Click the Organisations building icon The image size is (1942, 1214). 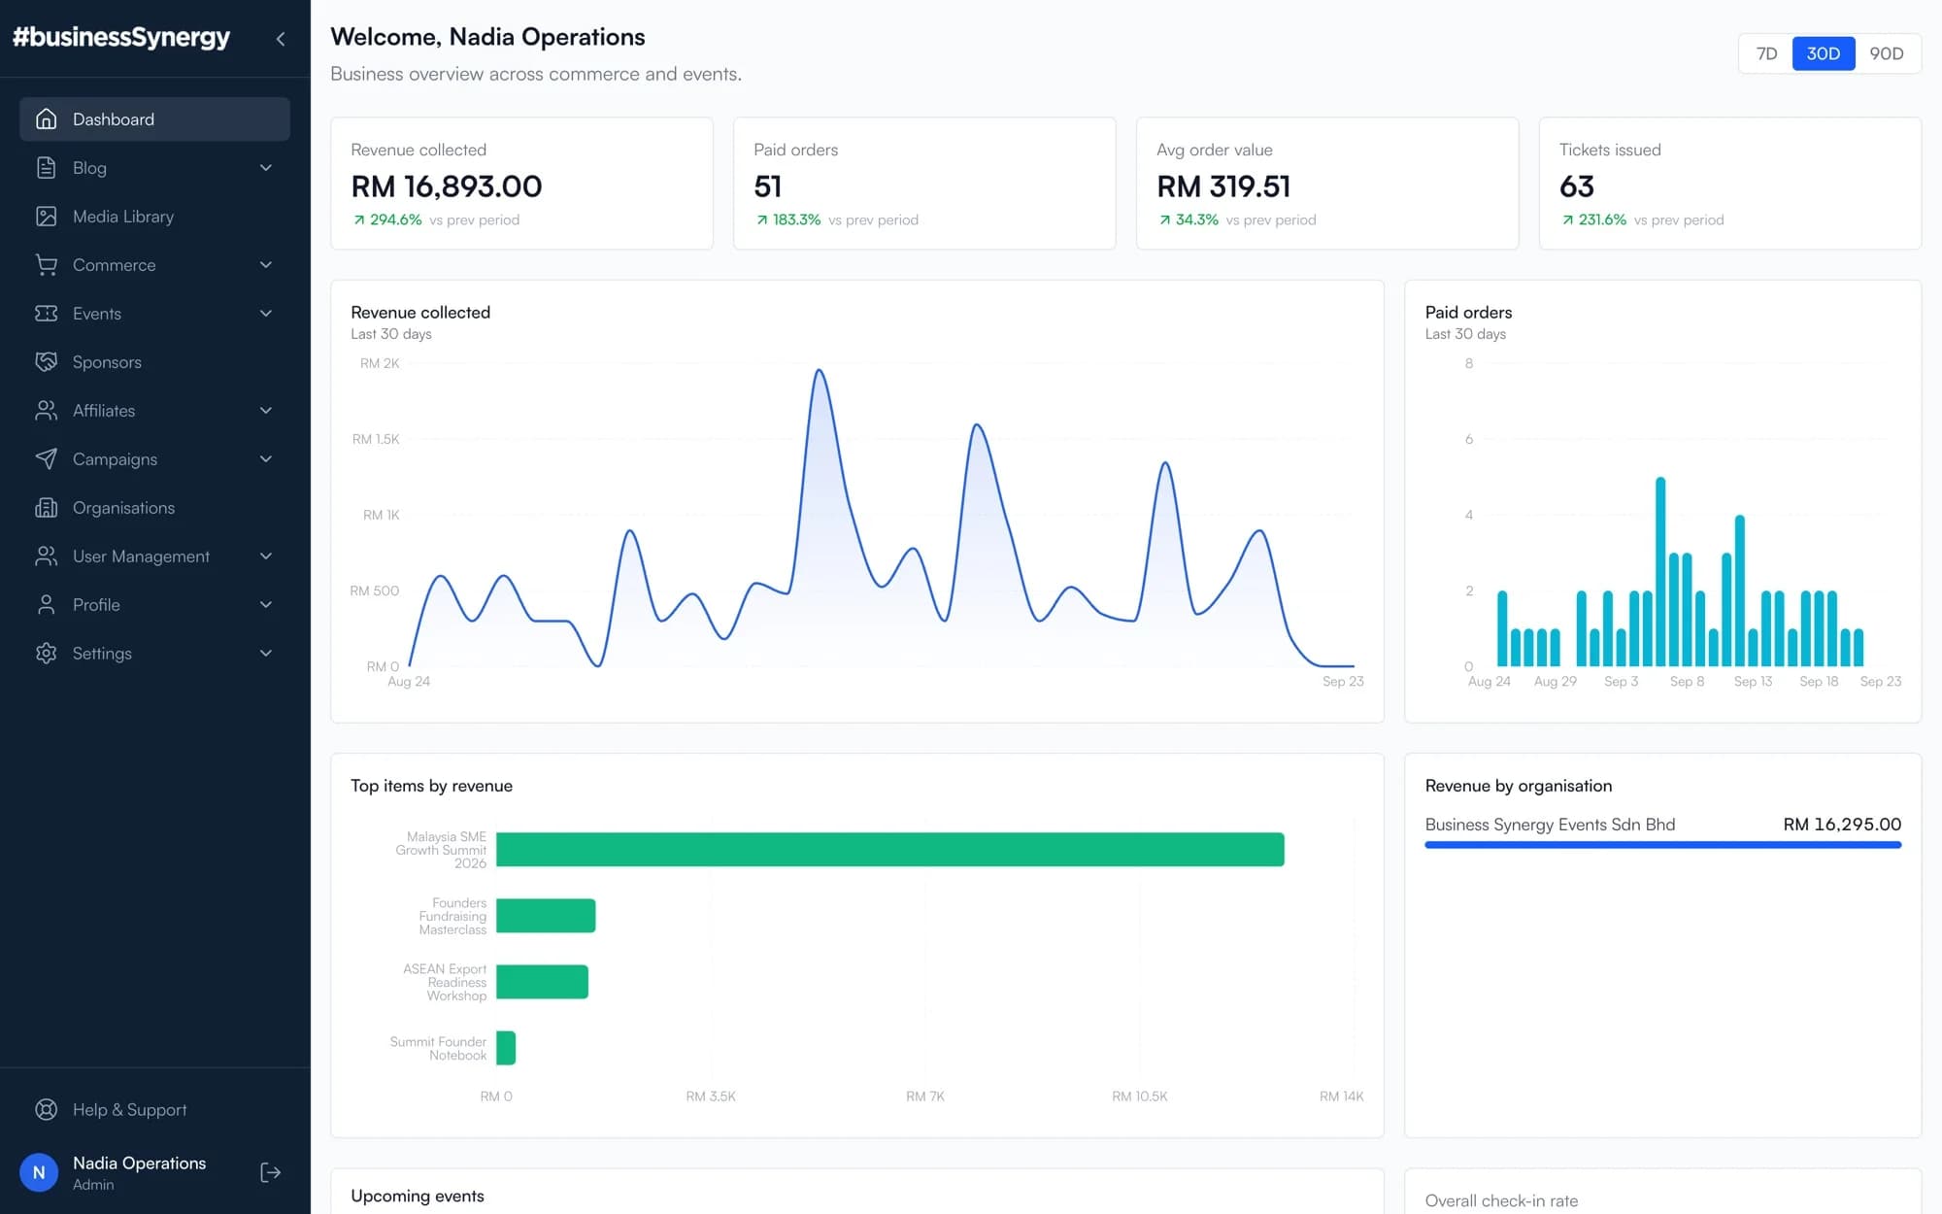(x=46, y=507)
